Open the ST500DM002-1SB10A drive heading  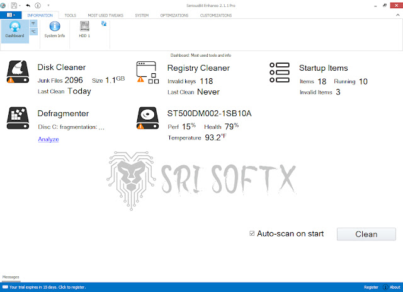(209, 114)
